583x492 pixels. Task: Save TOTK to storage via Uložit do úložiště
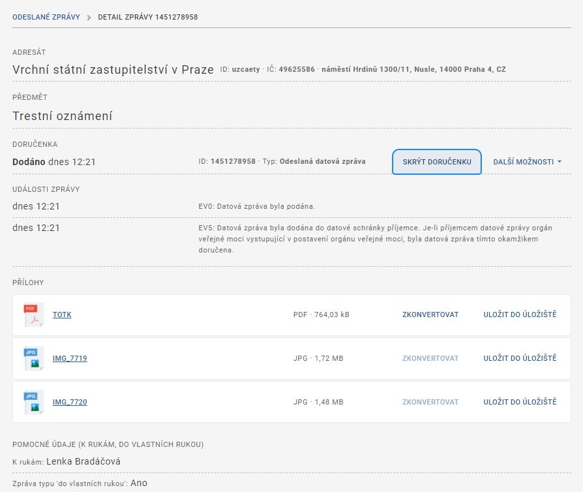click(520, 315)
